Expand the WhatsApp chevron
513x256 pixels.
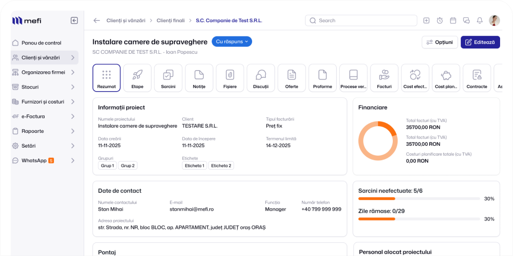(x=73, y=160)
